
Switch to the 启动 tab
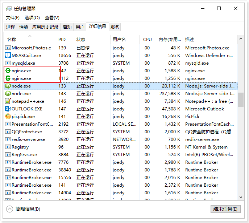point(67,27)
